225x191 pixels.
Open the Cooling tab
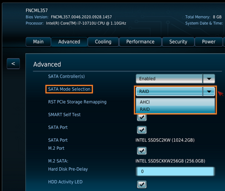pos(103,42)
